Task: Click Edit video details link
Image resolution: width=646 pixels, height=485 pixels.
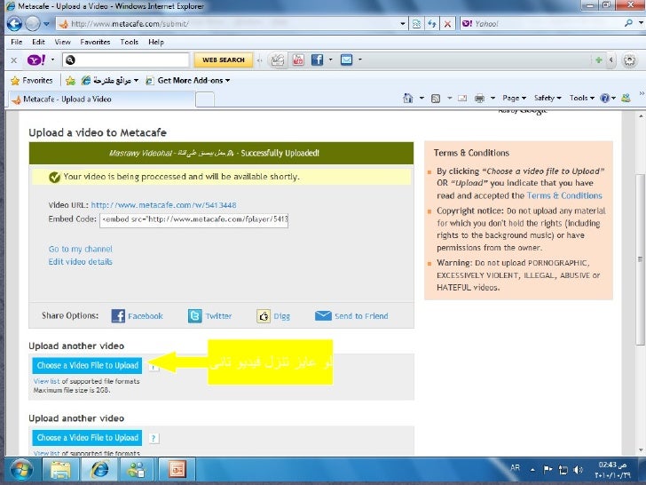Action: click(81, 262)
